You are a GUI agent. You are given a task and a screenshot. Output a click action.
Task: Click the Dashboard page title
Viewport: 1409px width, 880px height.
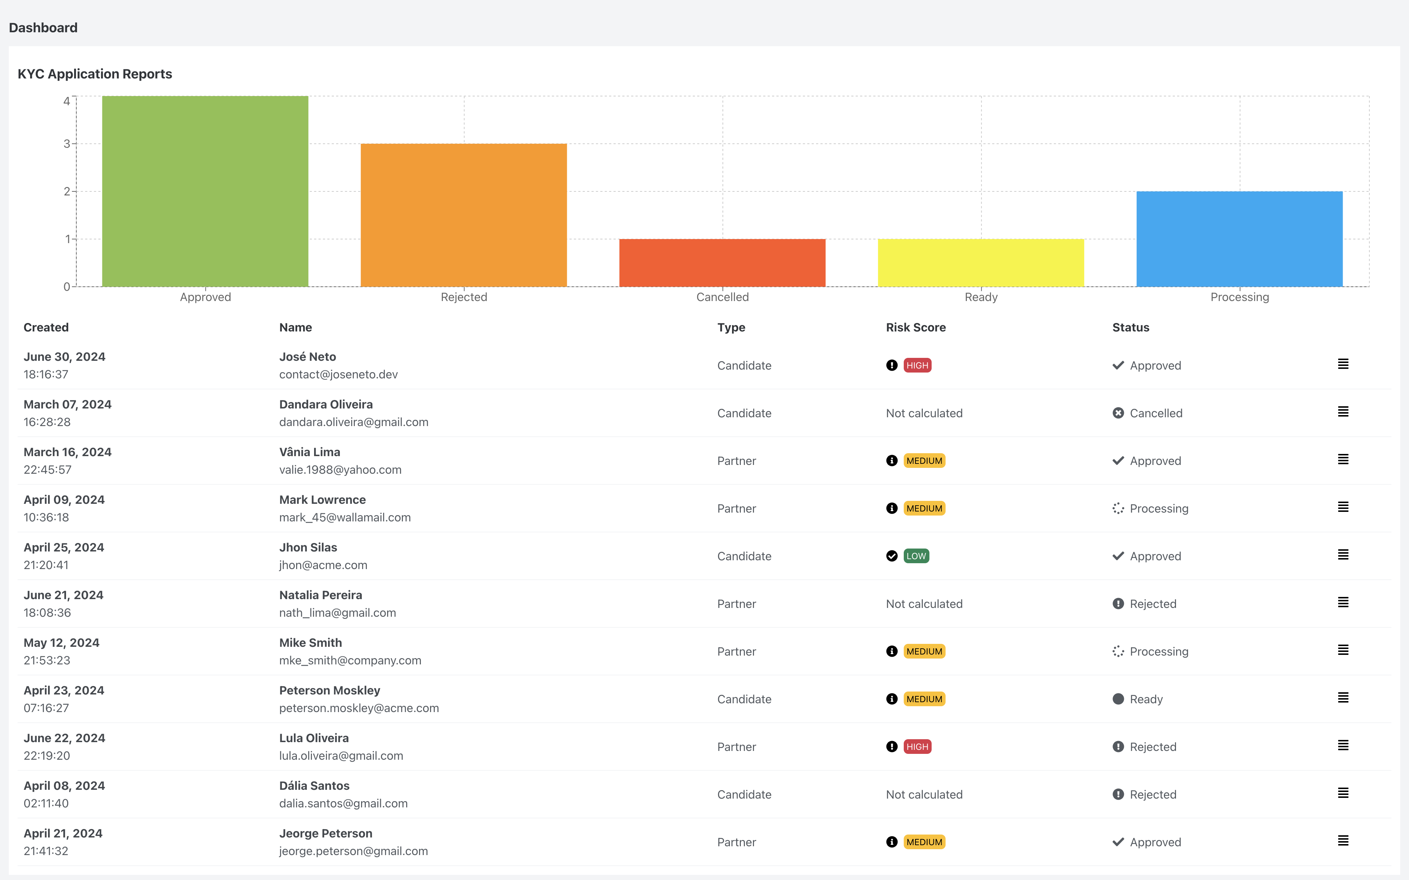click(x=43, y=28)
